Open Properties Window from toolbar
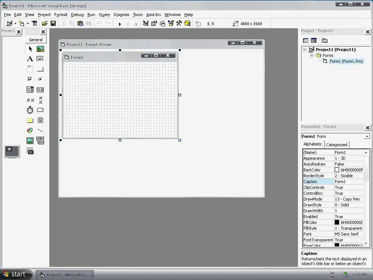Viewport: 373px width, 280px height. click(154, 23)
